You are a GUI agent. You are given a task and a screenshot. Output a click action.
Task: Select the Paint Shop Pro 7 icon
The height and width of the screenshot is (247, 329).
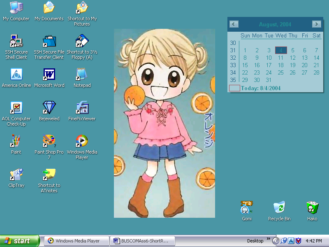49,141
